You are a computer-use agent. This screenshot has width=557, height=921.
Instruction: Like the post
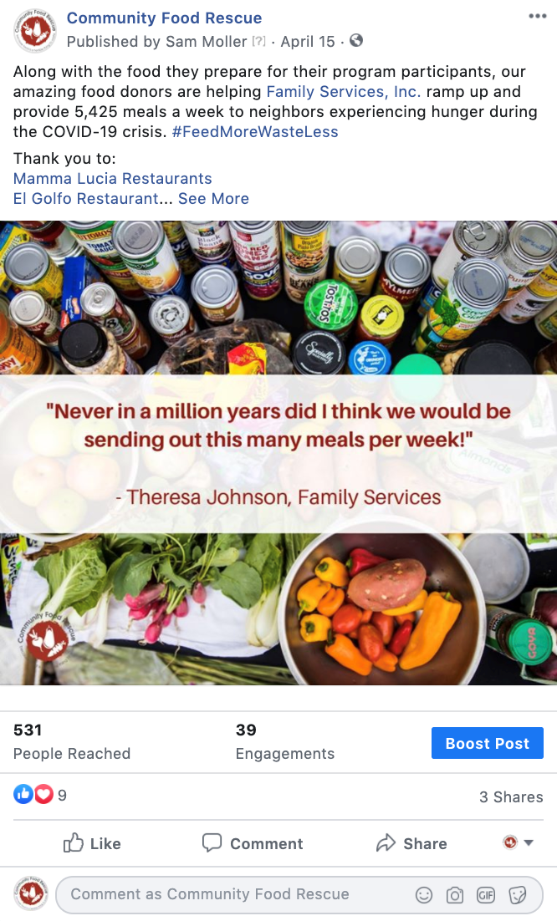coord(92,843)
